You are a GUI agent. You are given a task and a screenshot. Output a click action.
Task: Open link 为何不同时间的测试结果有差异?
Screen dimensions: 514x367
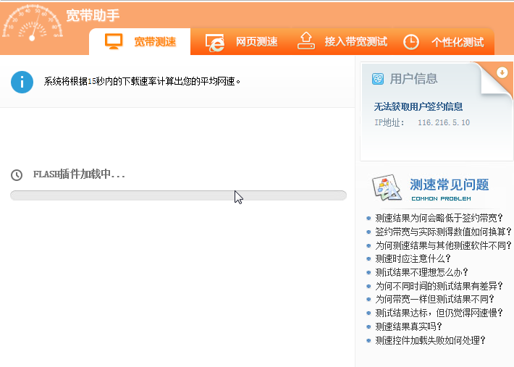coord(439,286)
